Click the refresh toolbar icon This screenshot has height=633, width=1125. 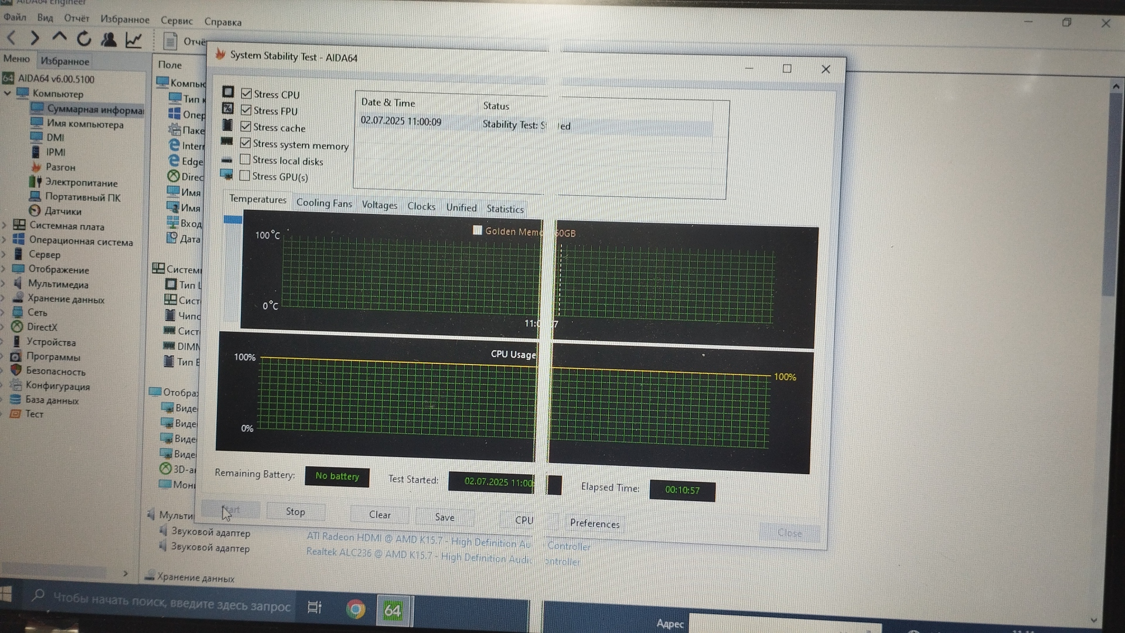tap(84, 39)
